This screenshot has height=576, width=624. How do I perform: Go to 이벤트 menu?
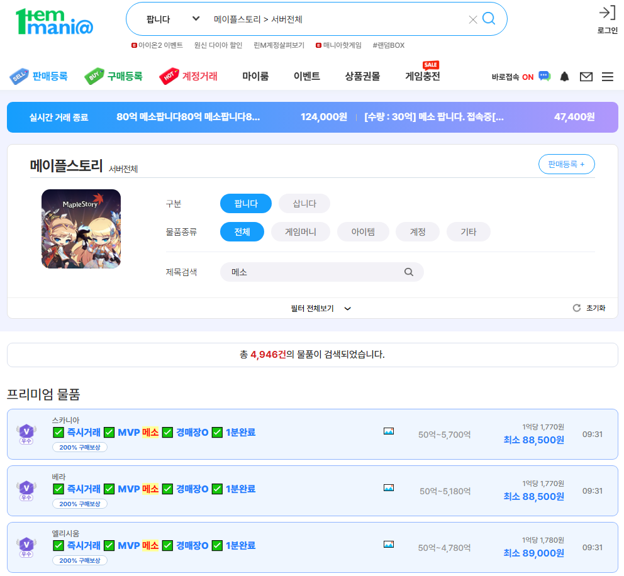point(307,76)
